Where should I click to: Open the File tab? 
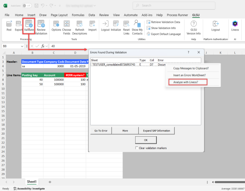click(x=7, y=15)
